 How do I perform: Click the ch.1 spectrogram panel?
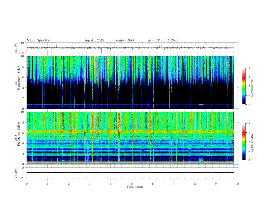[x=130, y=82]
